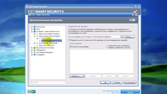Image resolution: width=167 pixels, height=94 pixels.
Task: Expand Защита почтового клиента node
Action: 35,34
